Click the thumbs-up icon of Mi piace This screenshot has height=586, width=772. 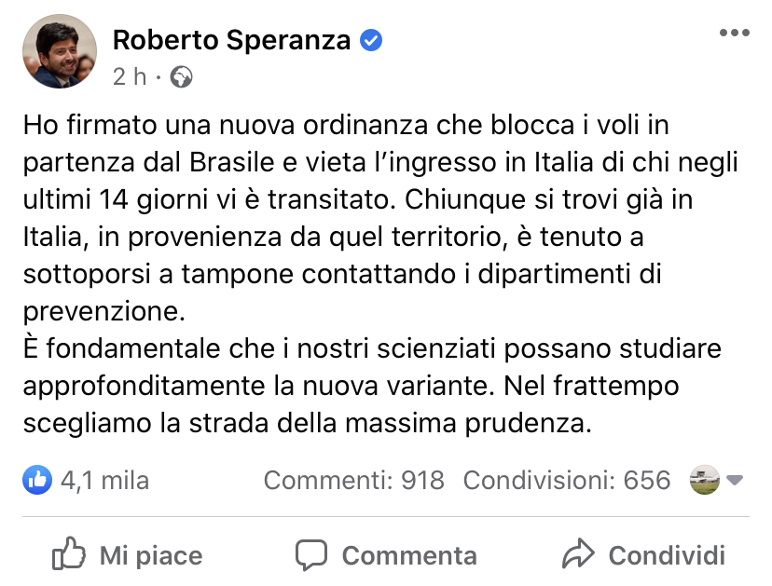click(69, 556)
